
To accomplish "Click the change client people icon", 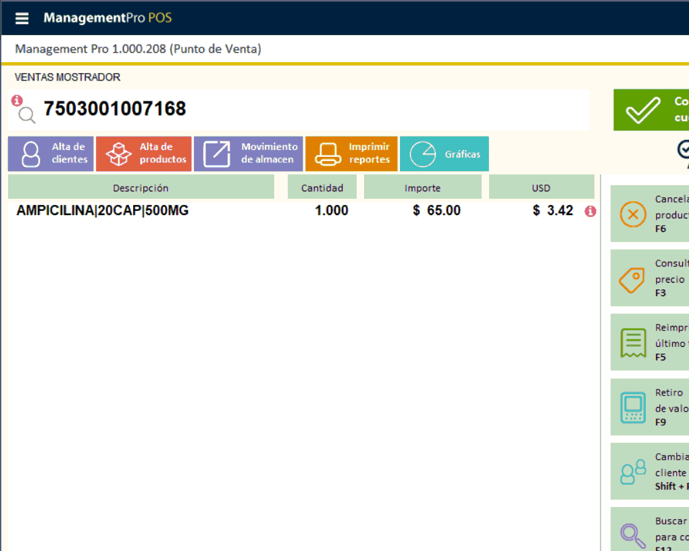I will click(633, 472).
